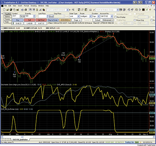The height and width of the screenshot is (146, 156).
Task: Open the Insert menu
Action: pyautogui.click(x=20, y=6)
